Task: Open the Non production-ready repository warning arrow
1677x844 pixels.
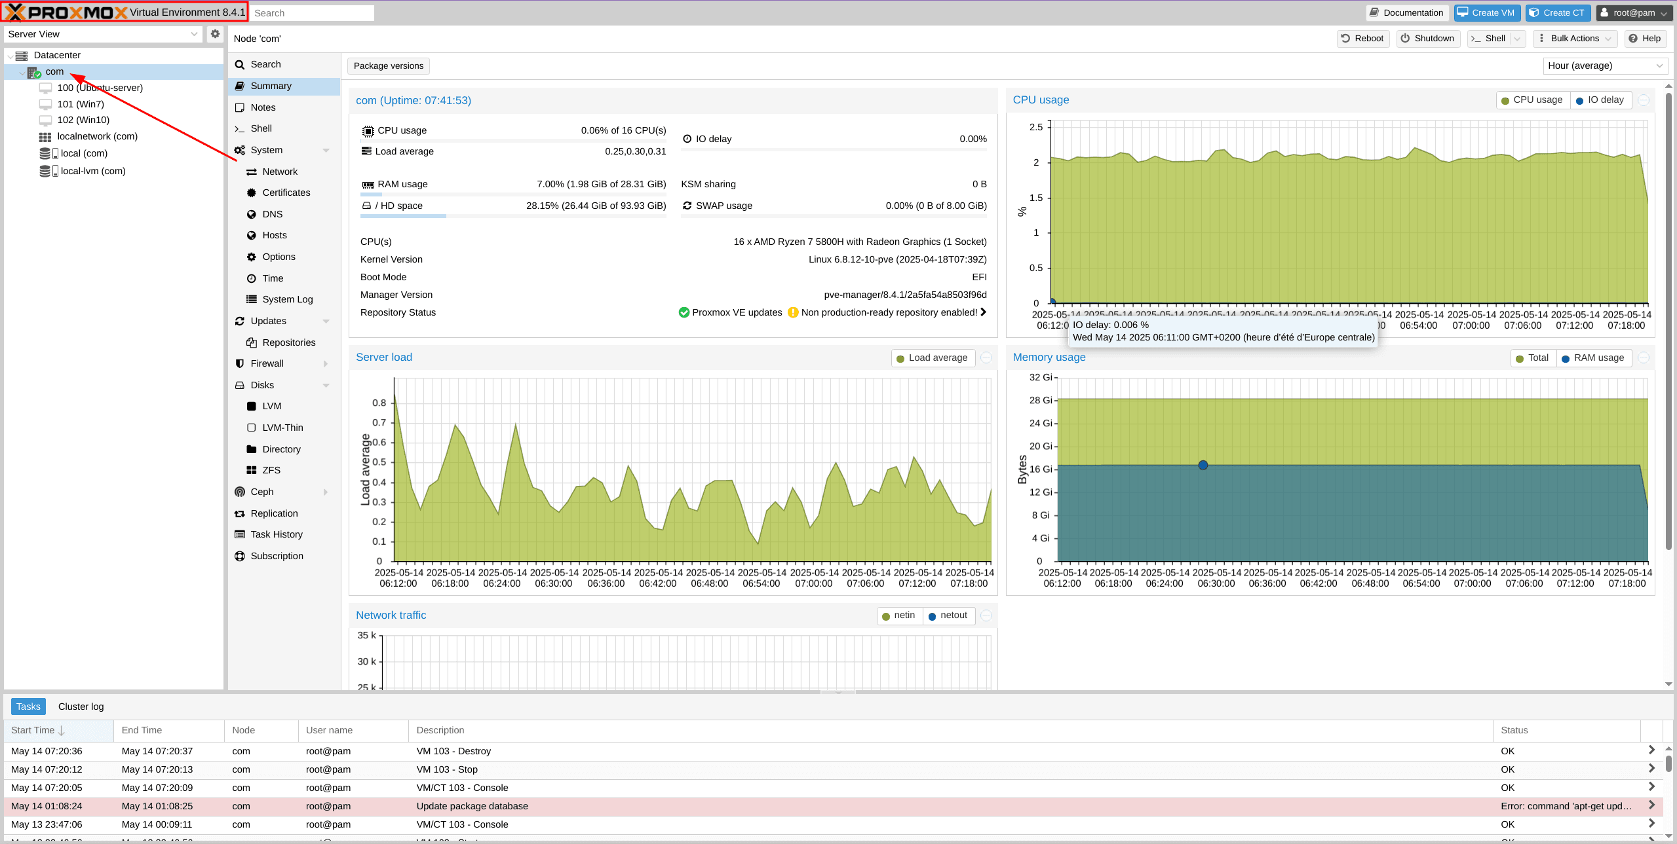Action: pos(983,312)
